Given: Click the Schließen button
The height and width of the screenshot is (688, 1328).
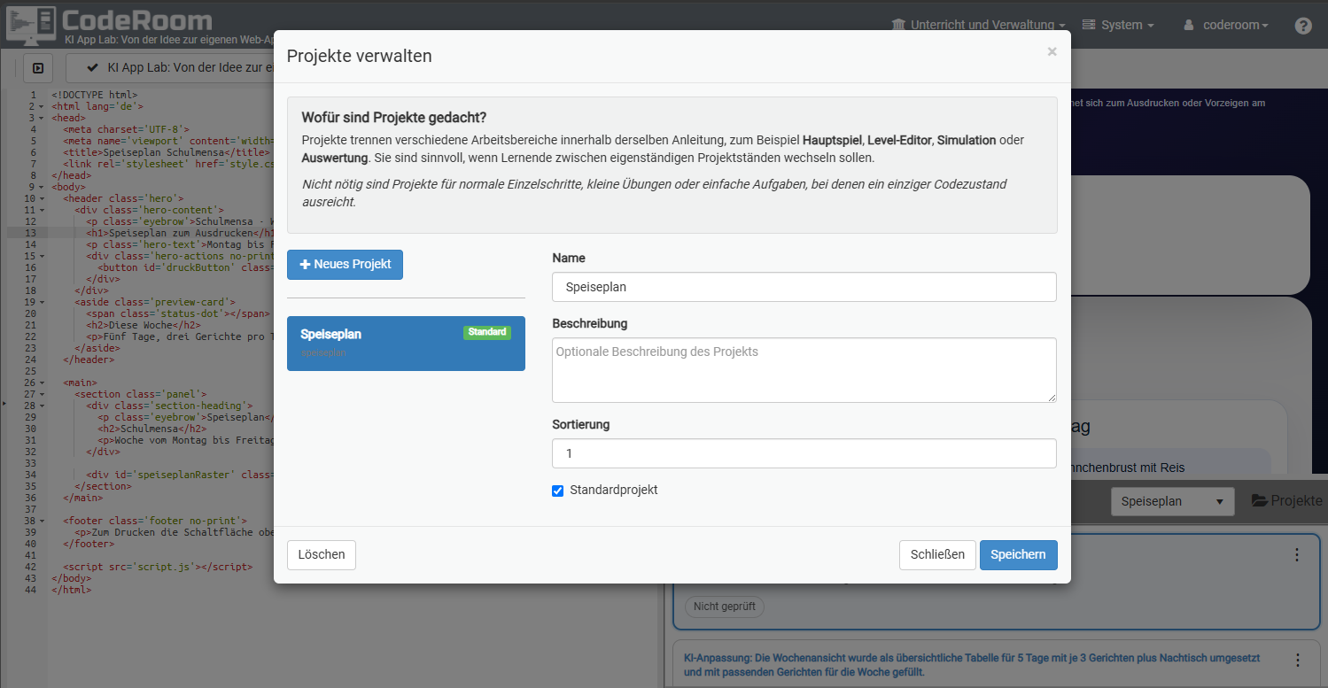Looking at the screenshot, I should click(x=937, y=555).
